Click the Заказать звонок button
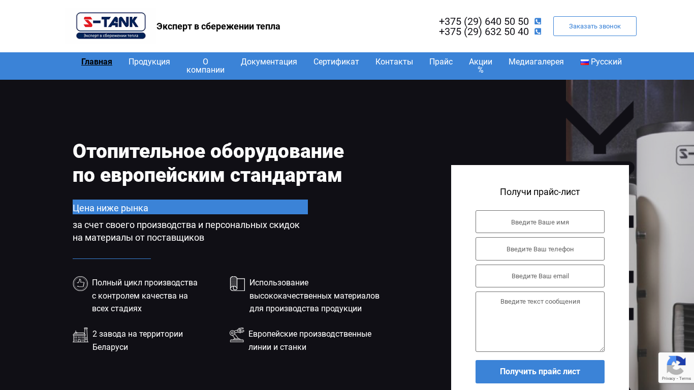 click(x=595, y=26)
